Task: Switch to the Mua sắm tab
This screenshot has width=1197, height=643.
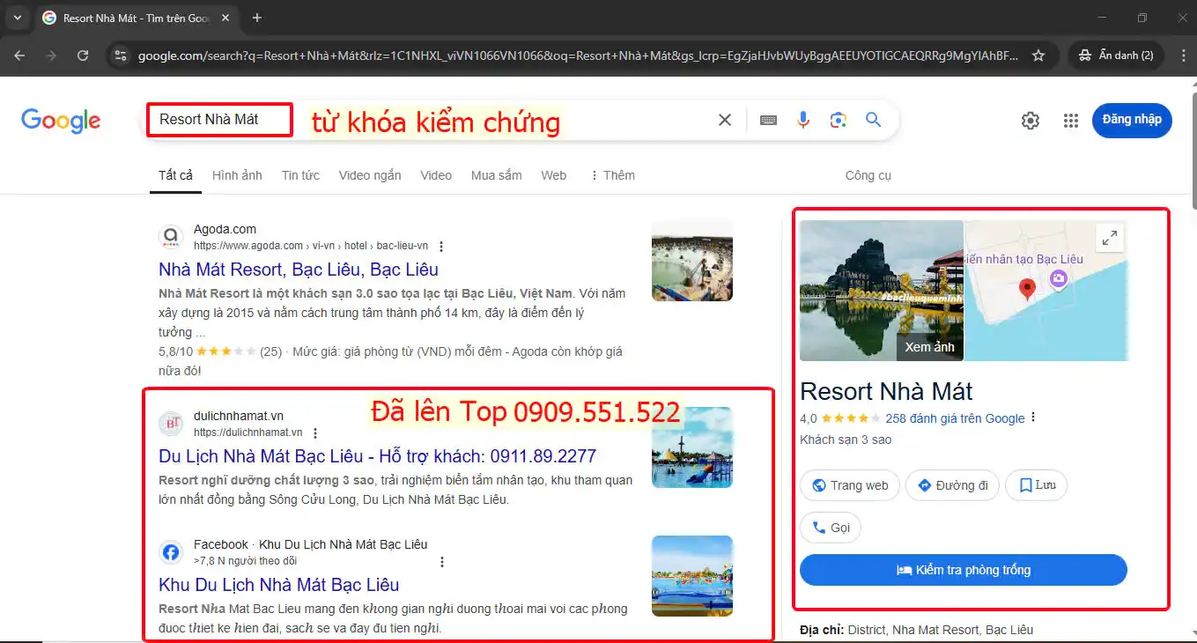Action: [497, 175]
